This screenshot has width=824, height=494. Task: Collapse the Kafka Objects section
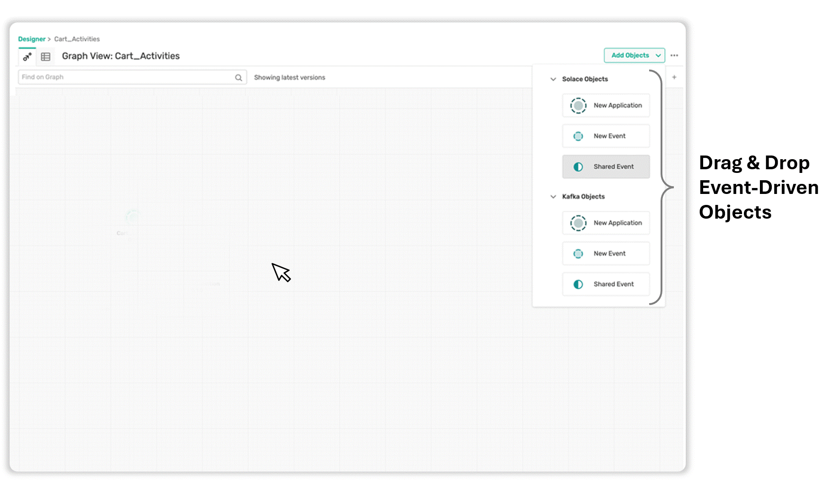pos(553,197)
